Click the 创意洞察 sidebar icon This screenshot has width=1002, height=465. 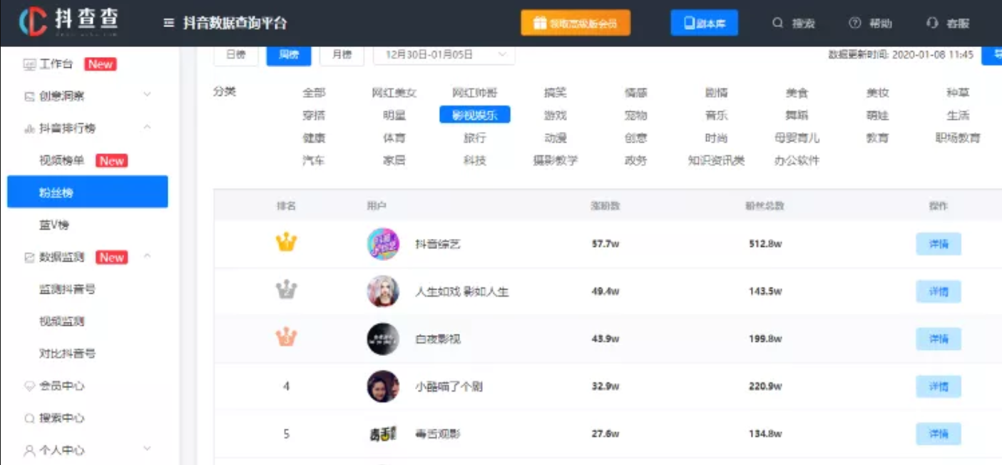click(x=29, y=96)
